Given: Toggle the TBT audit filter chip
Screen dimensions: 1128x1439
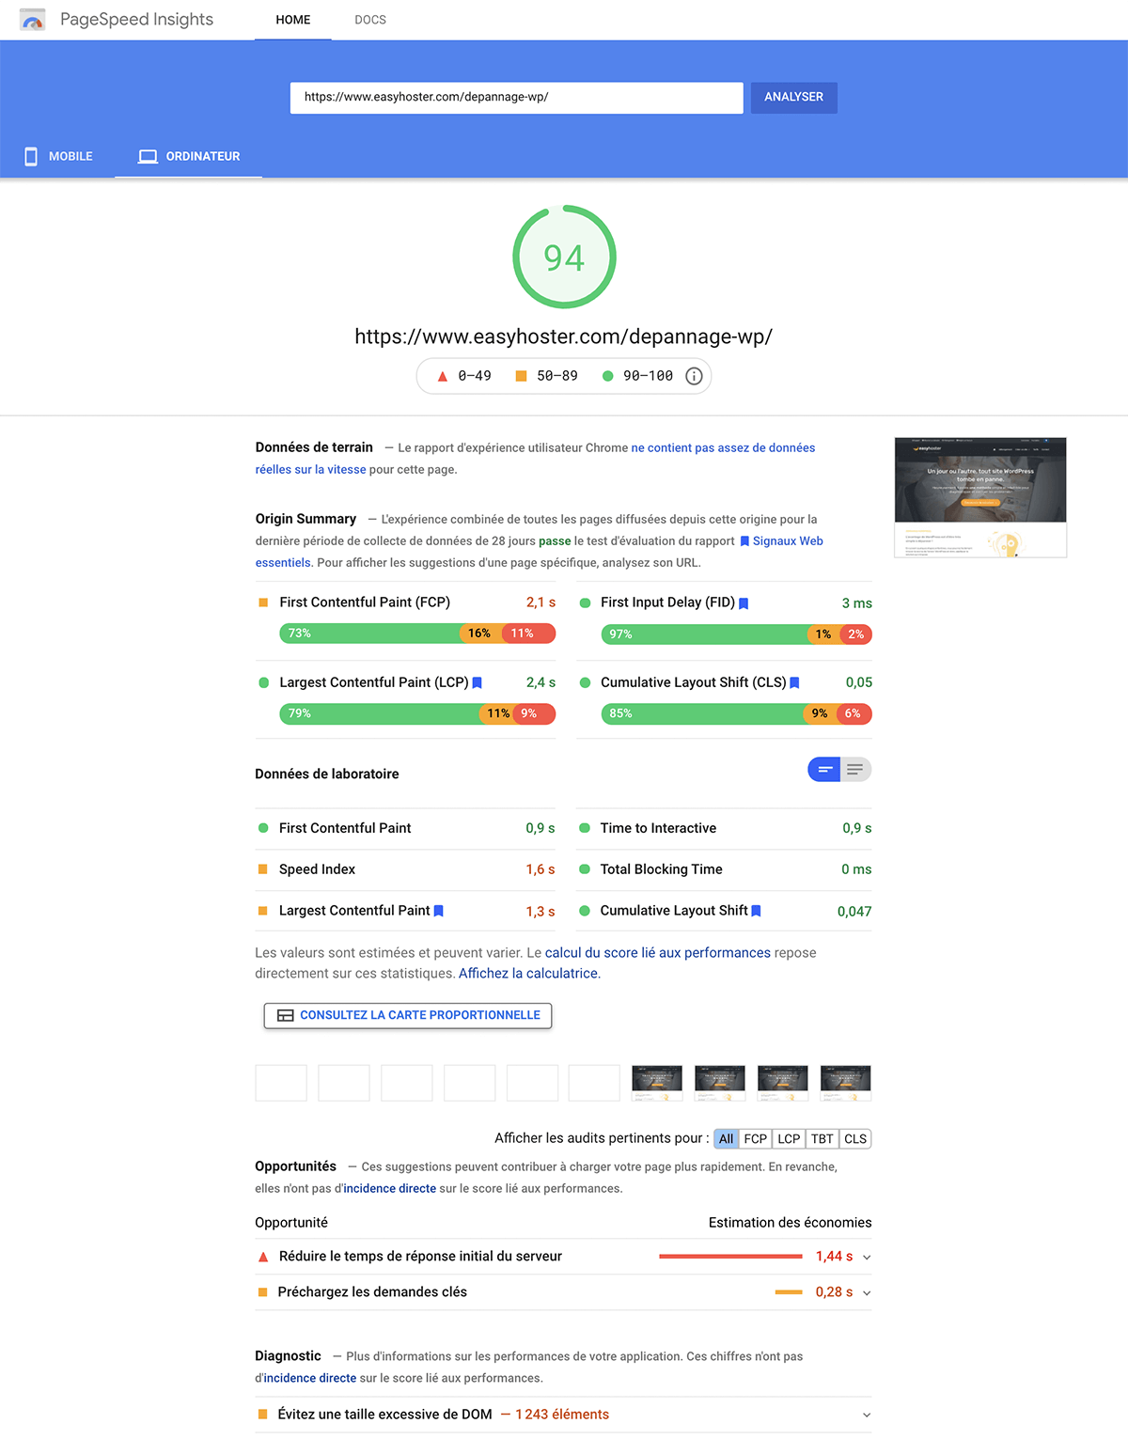Looking at the screenshot, I should (822, 1138).
